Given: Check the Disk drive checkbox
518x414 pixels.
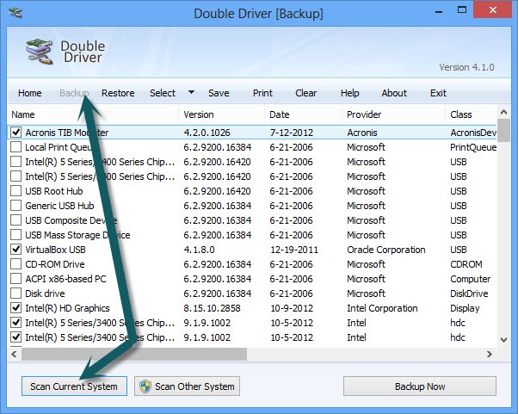Looking at the screenshot, I should coord(15,294).
